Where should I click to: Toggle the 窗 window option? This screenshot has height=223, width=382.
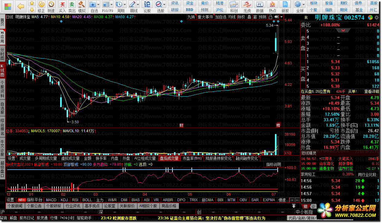[x=255, y=17]
